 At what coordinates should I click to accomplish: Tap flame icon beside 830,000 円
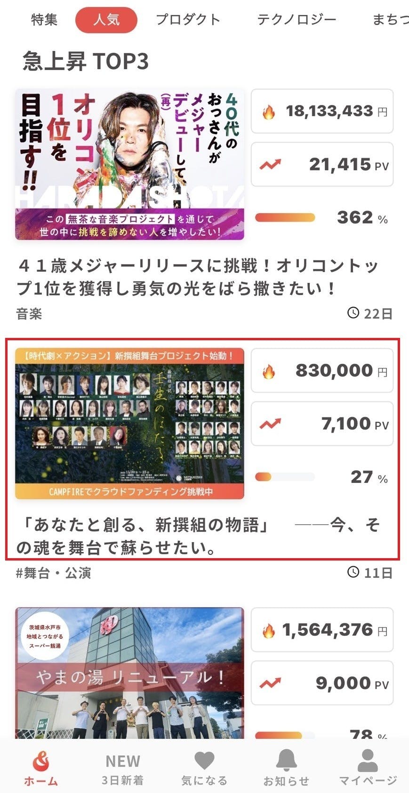(x=269, y=372)
